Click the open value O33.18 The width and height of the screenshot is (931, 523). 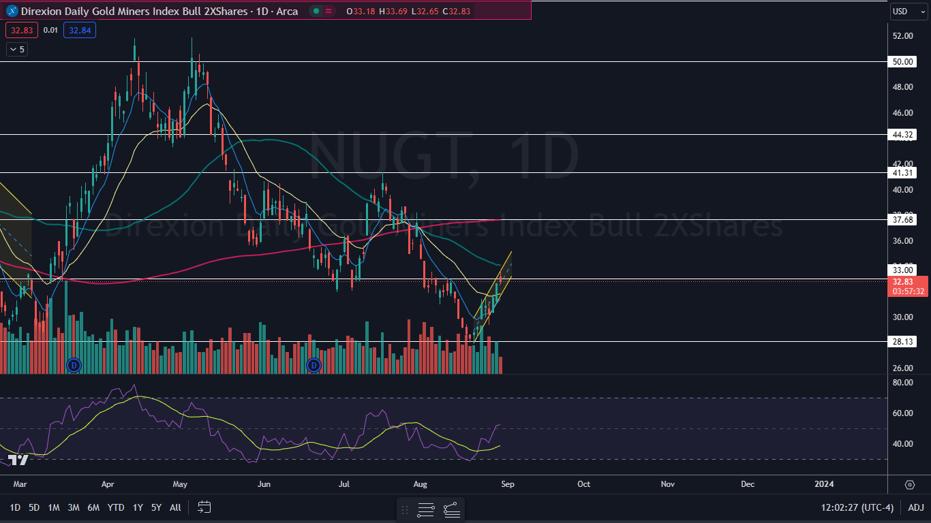(359, 11)
